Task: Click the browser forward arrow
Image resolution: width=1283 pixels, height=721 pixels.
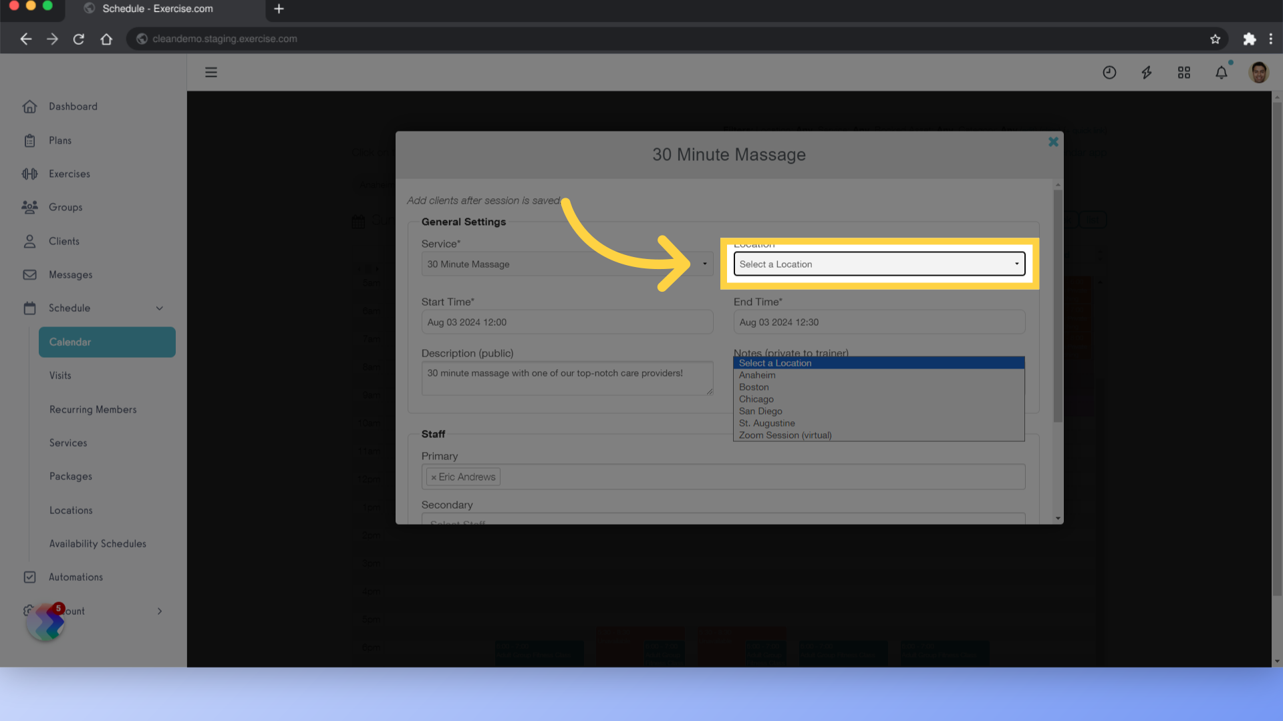Action: coord(52,39)
